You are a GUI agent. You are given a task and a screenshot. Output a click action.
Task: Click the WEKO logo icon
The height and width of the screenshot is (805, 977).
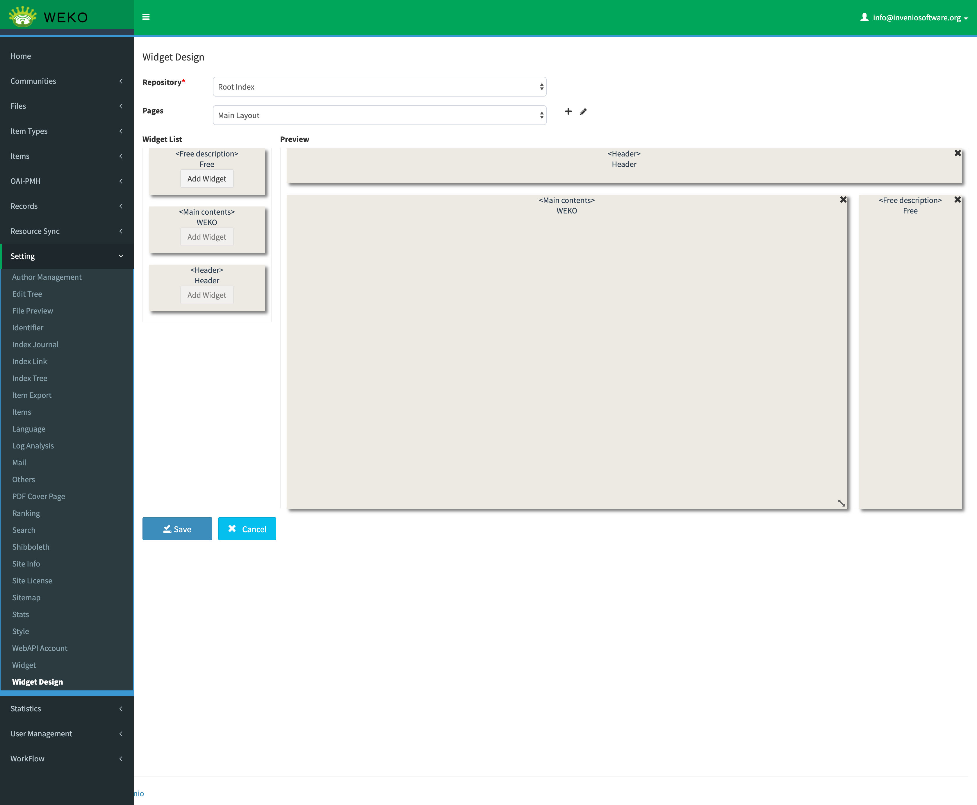(x=22, y=17)
